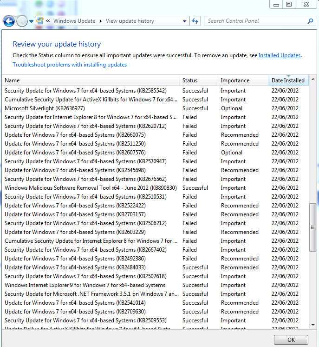
Task: Open Troubleshoot problems with installing updates
Action: [x=70, y=65]
